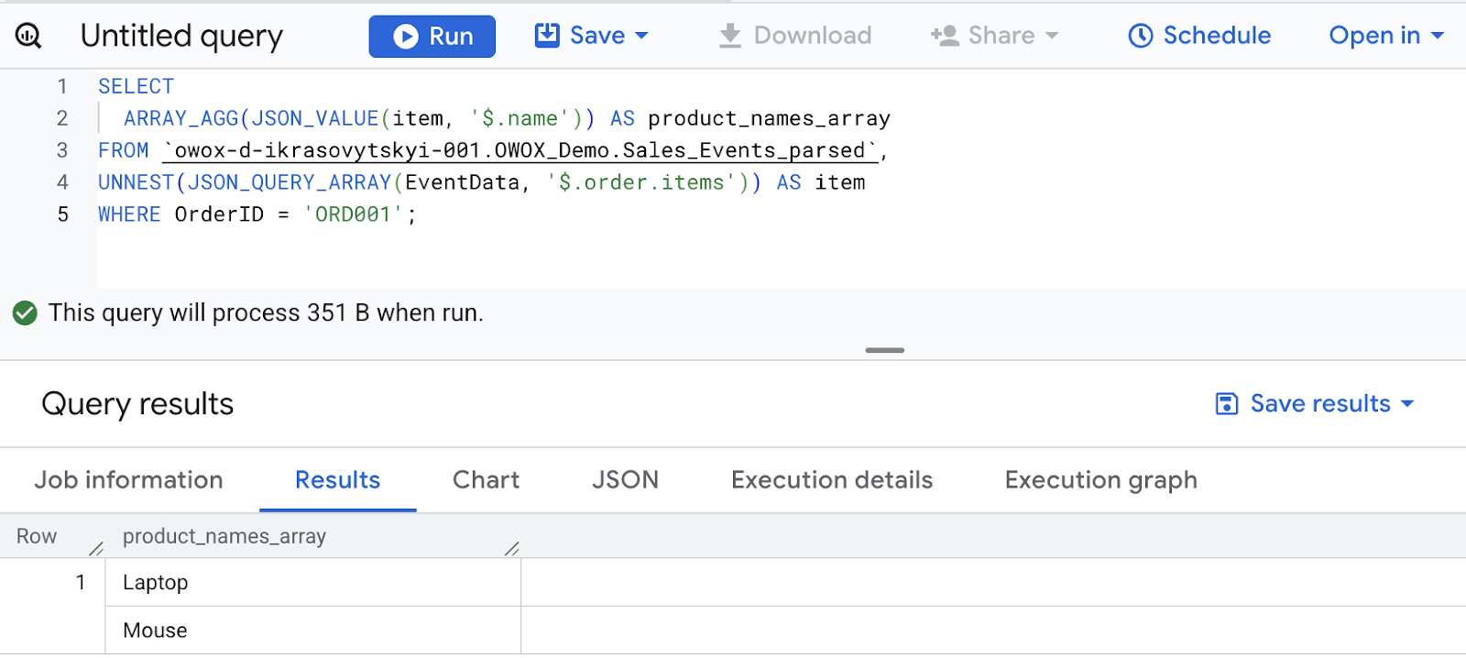Switch to the Job information tab
Image resolution: width=1466 pixels, height=658 pixels.
click(129, 480)
